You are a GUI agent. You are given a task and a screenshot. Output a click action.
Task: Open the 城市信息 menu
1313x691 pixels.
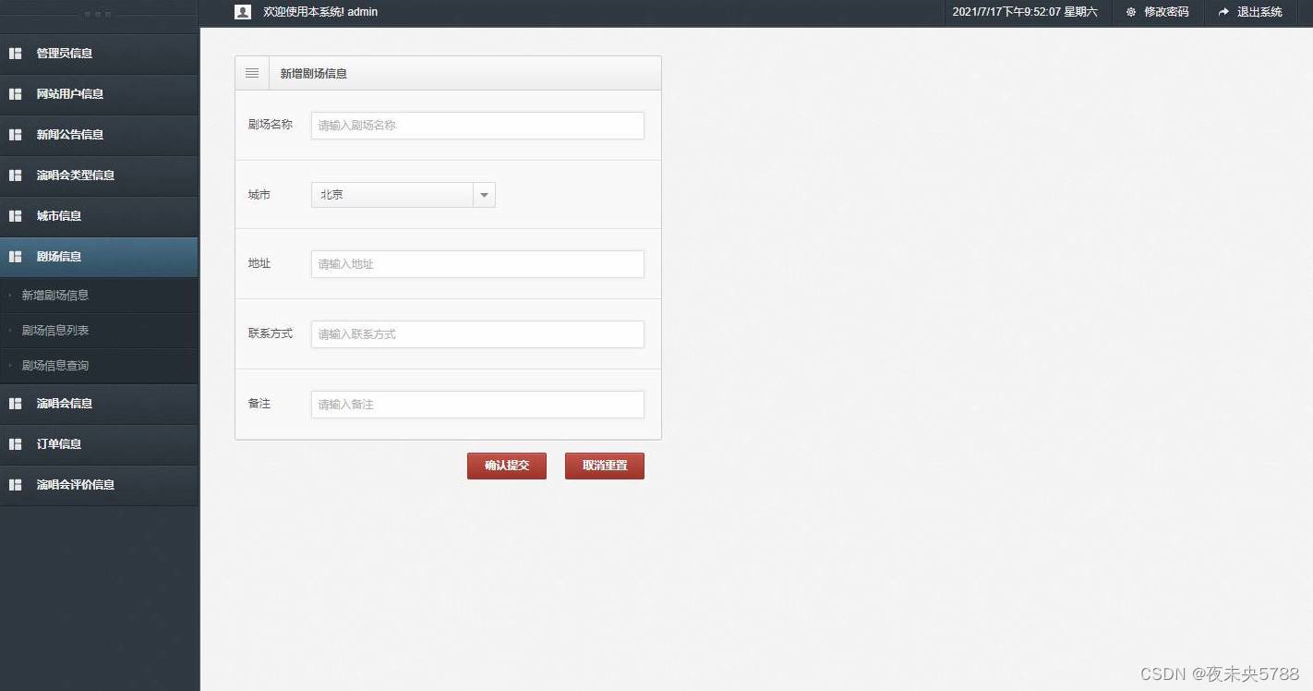point(99,216)
